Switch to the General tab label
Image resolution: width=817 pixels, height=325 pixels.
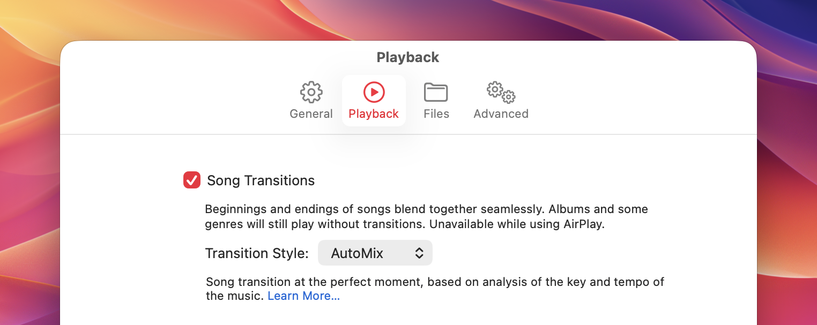click(311, 114)
